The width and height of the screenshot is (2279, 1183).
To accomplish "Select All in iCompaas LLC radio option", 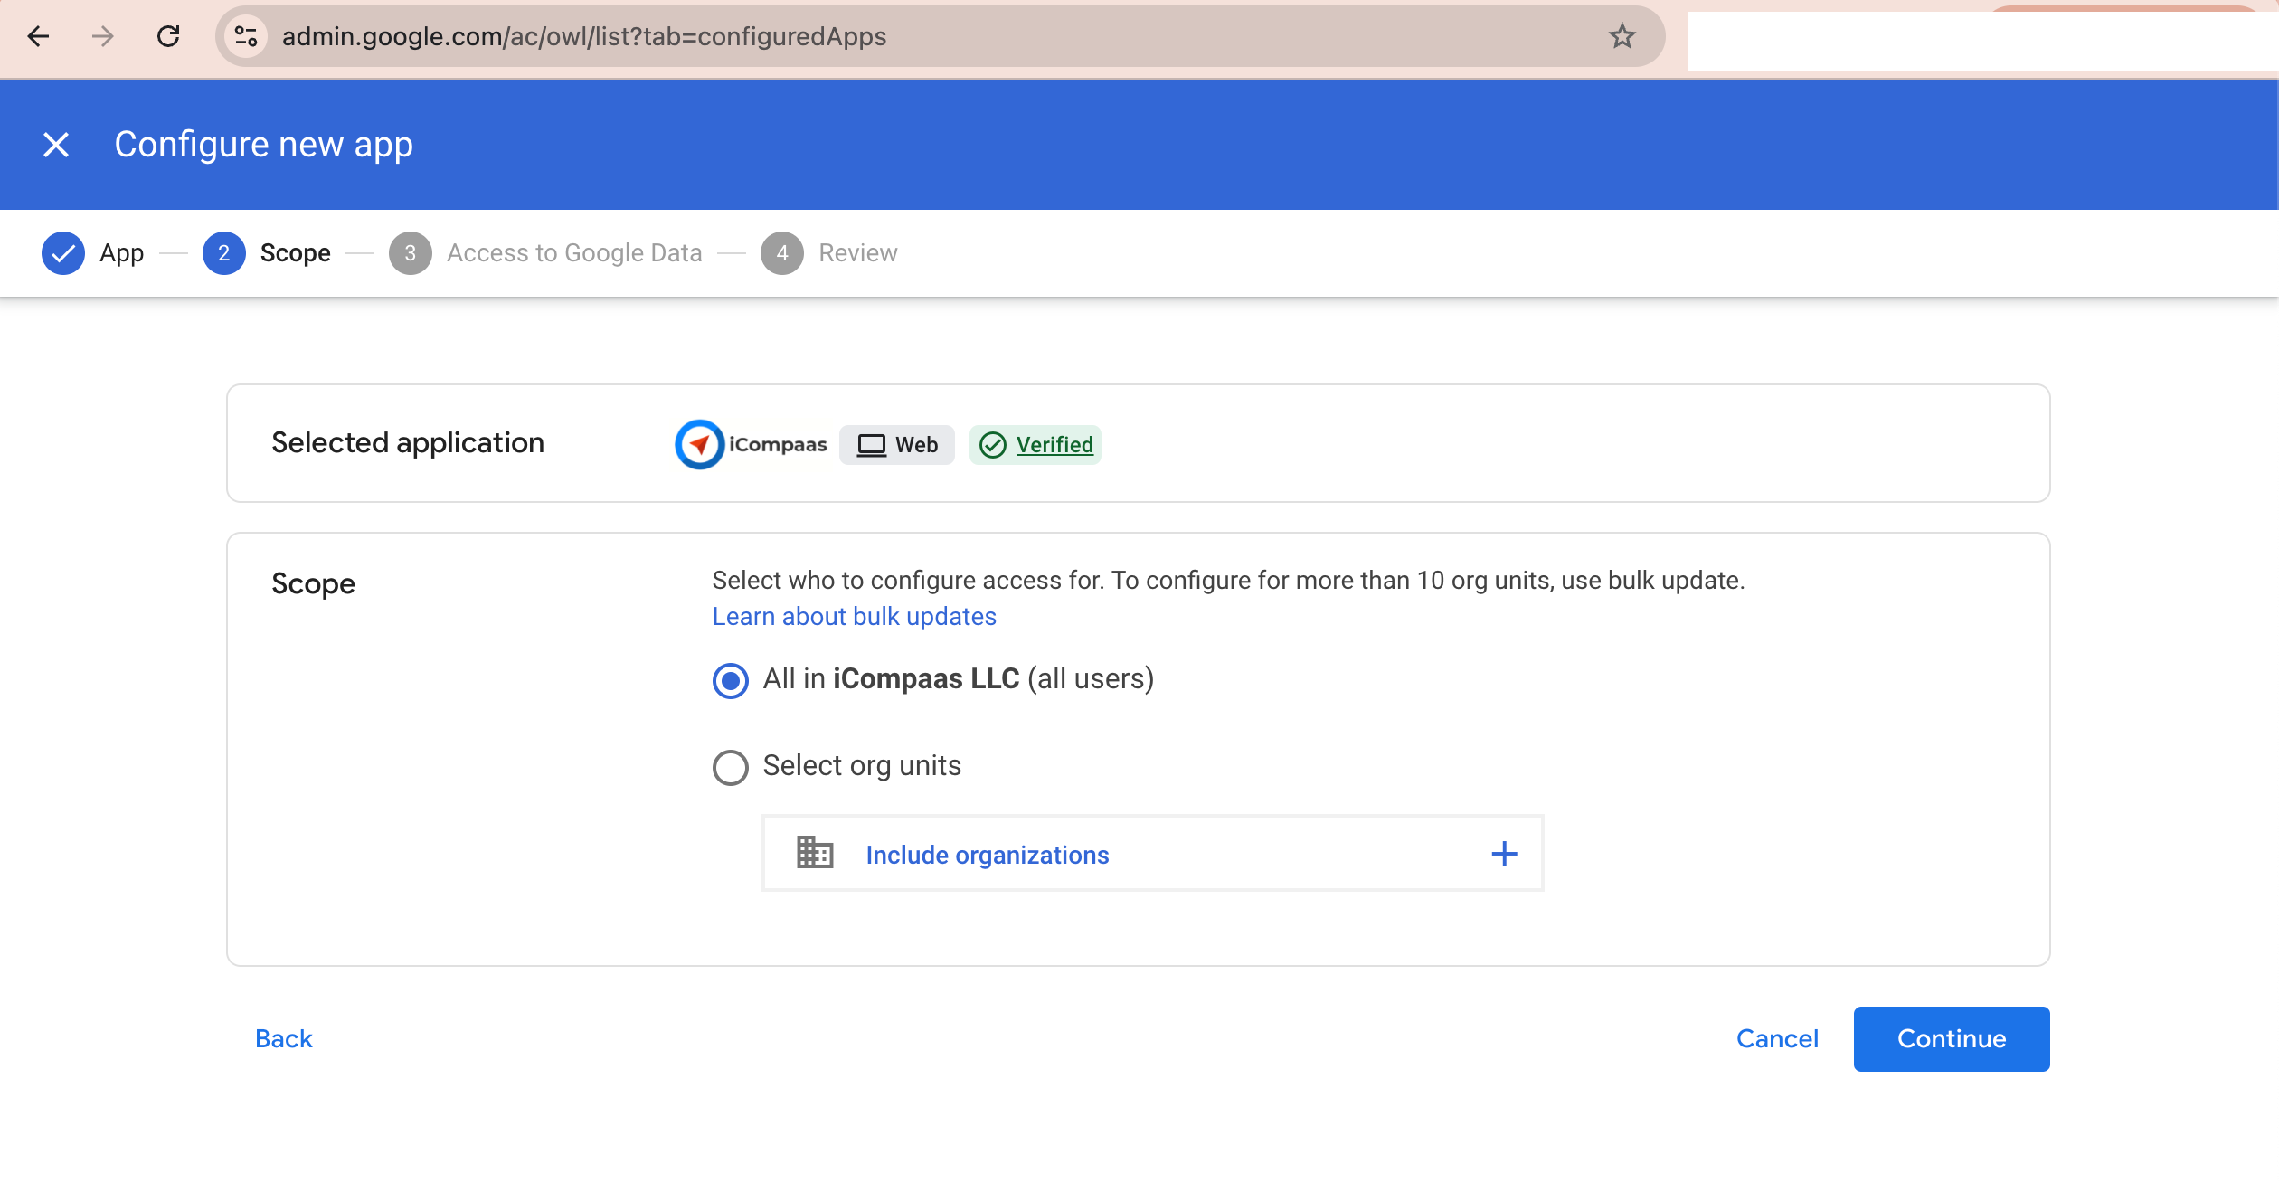I will pos(731,680).
